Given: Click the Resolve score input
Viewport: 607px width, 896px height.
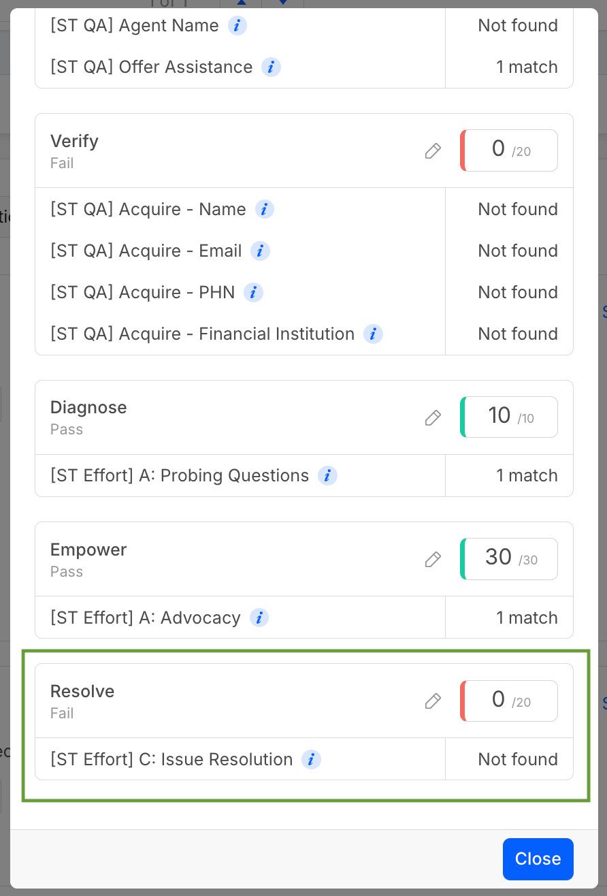Looking at the screenshot, I should pyautogui.click(x=510, y=701).
